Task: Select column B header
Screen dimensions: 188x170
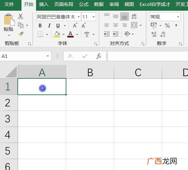Action: [90, 72]
